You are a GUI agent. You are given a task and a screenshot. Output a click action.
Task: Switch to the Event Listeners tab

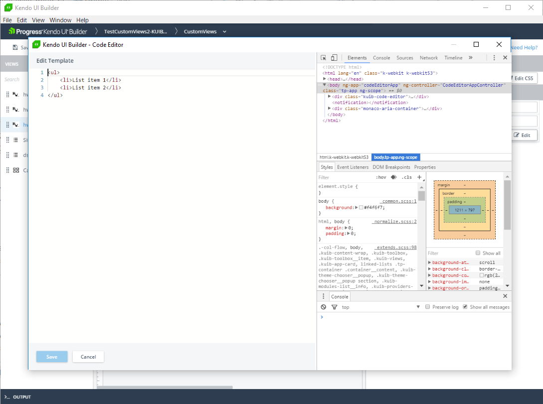point(353,167)
